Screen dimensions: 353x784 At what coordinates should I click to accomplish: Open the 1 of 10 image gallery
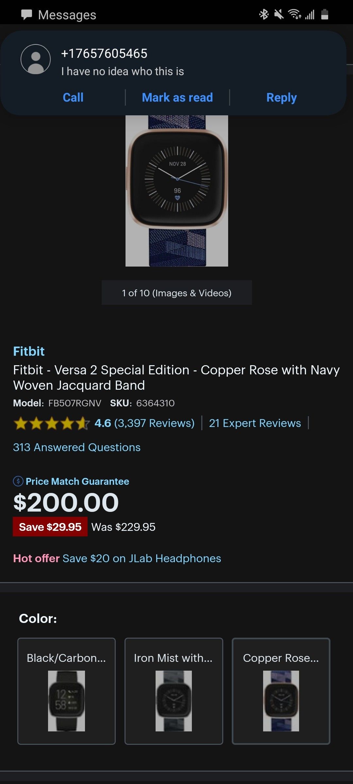click(x=176, y=293)
